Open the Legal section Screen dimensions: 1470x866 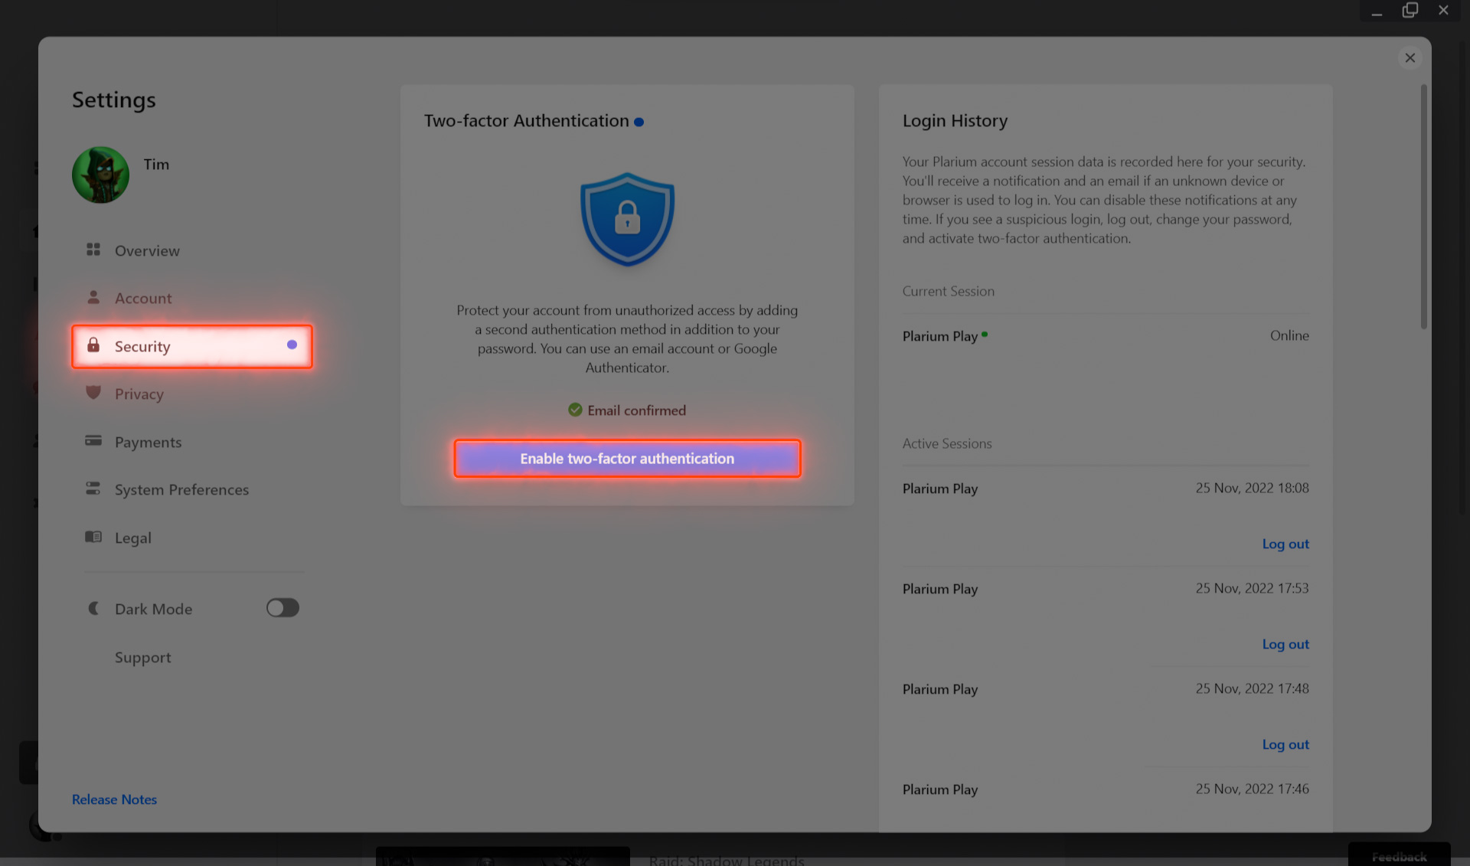point(191,538)
